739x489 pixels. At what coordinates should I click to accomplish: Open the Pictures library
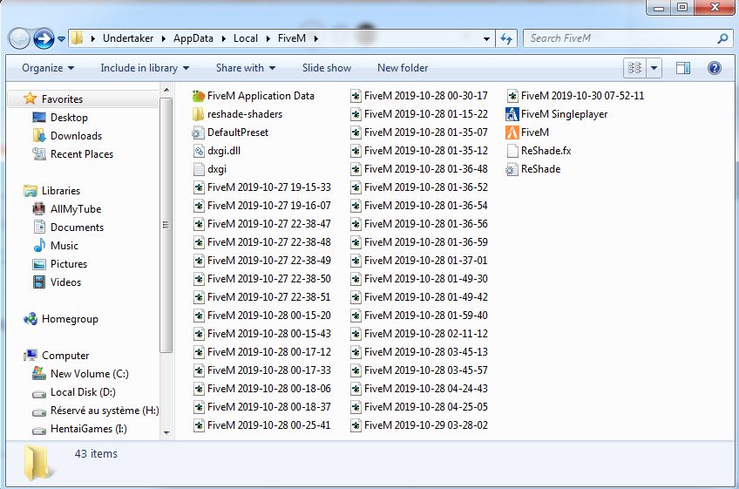click(68, 264)
